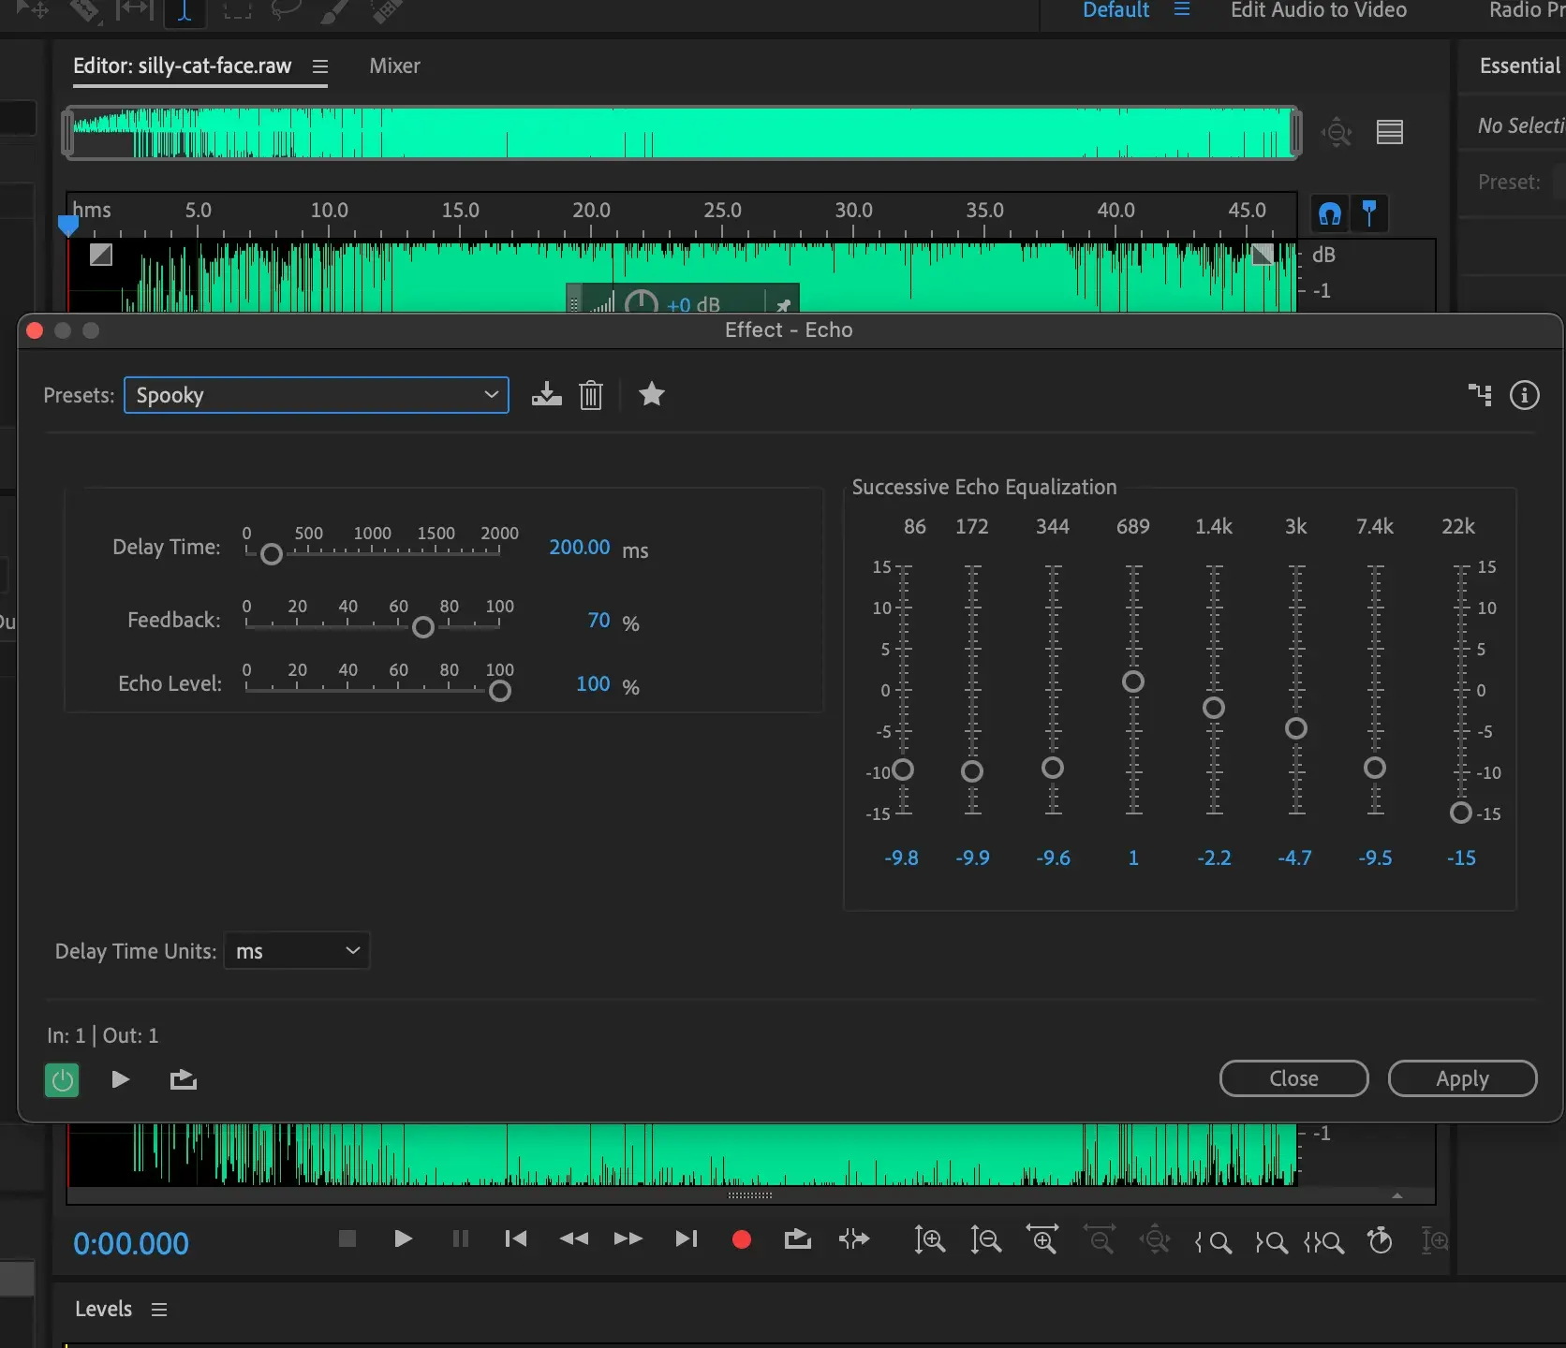
Task: Click the 7.4k equalizer band handle
Action: click(1375, 768)
